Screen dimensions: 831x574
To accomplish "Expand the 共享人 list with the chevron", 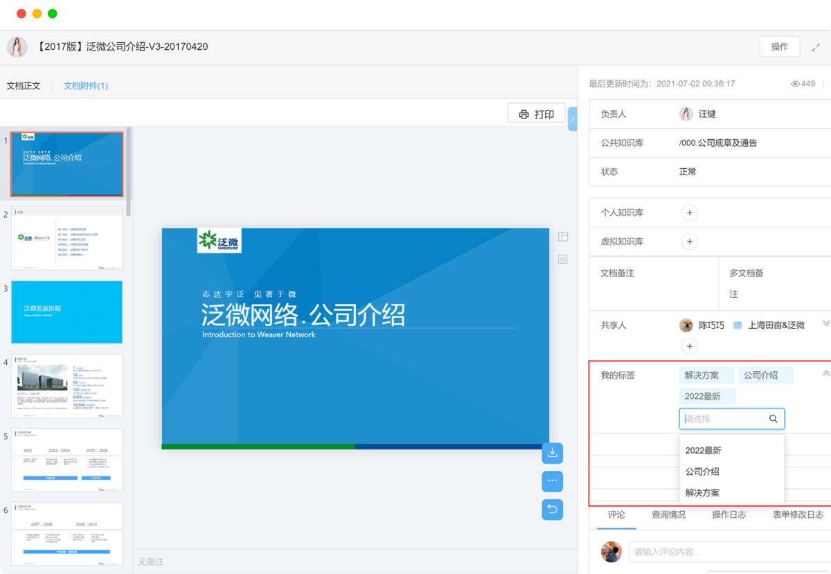I will point(825,323).
